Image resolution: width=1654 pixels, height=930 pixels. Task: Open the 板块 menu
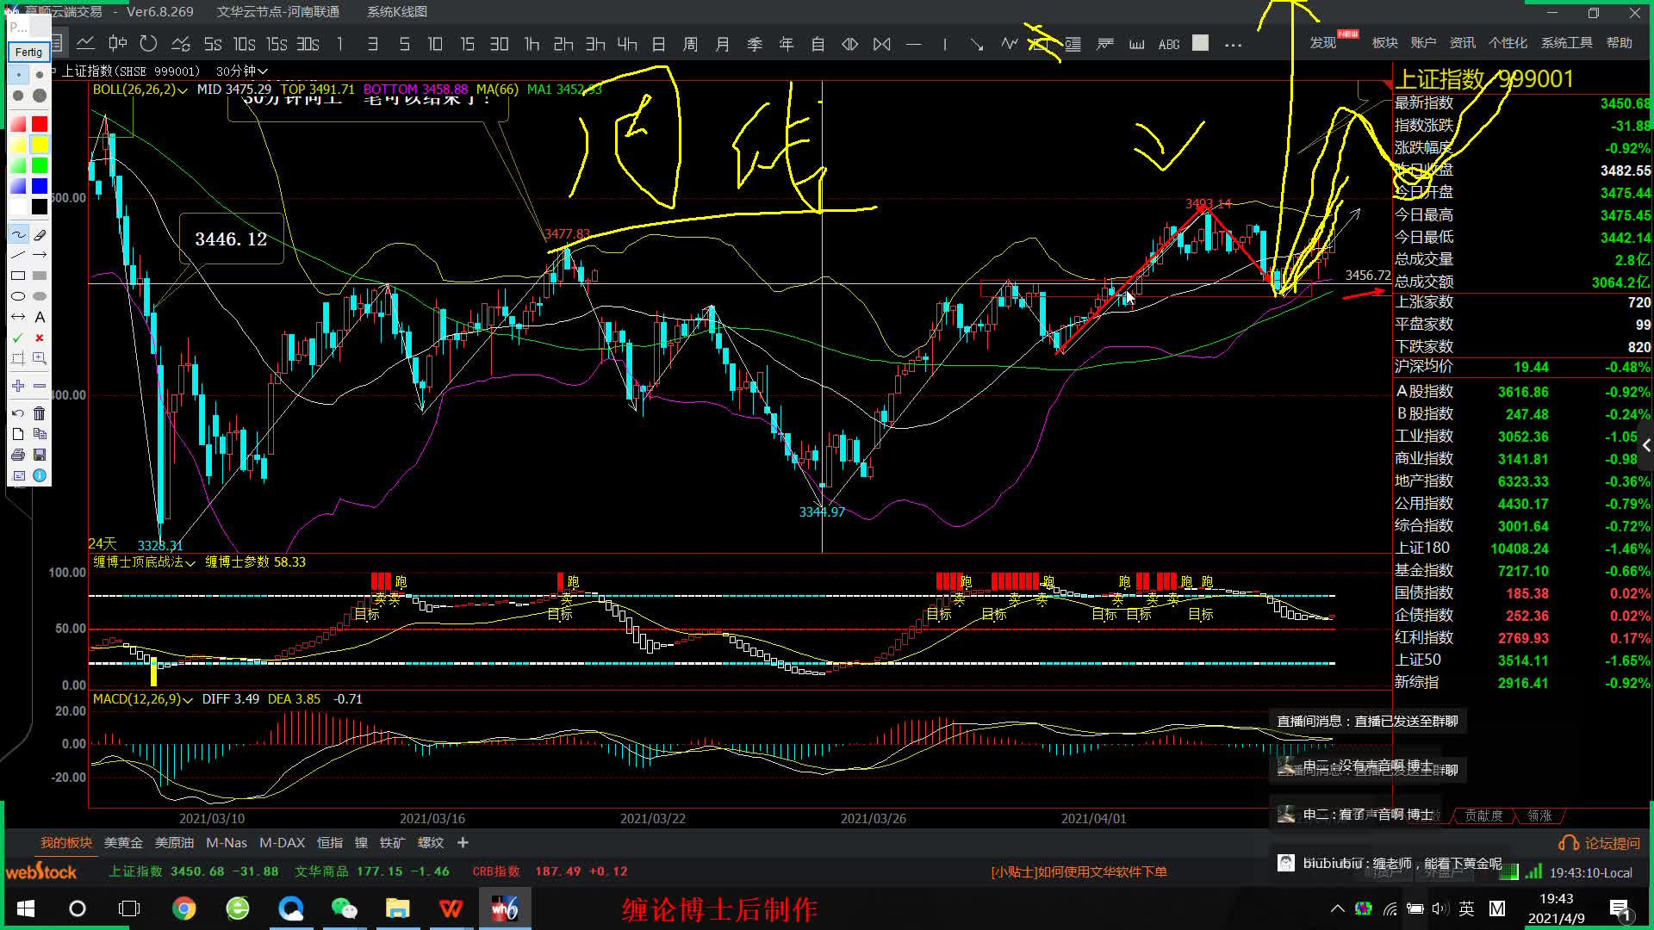(1384, 42)
